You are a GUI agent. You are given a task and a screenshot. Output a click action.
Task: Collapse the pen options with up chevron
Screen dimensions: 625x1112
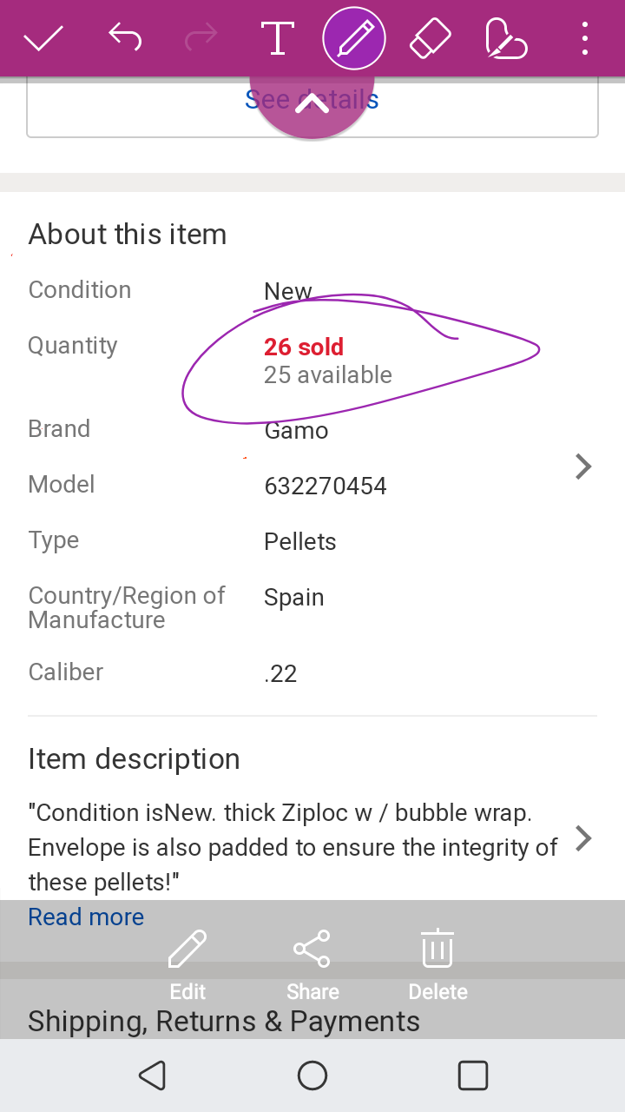click(x=312, y=103)
